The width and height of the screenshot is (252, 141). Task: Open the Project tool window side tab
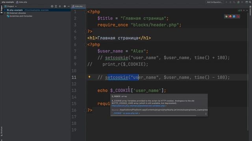[2, 9]
